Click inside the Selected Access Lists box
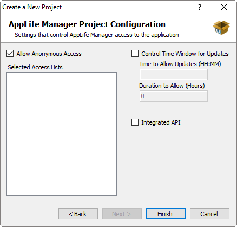 (62, 134)
